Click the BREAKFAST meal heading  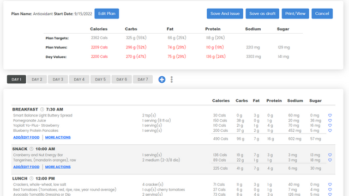coord(25,109)
